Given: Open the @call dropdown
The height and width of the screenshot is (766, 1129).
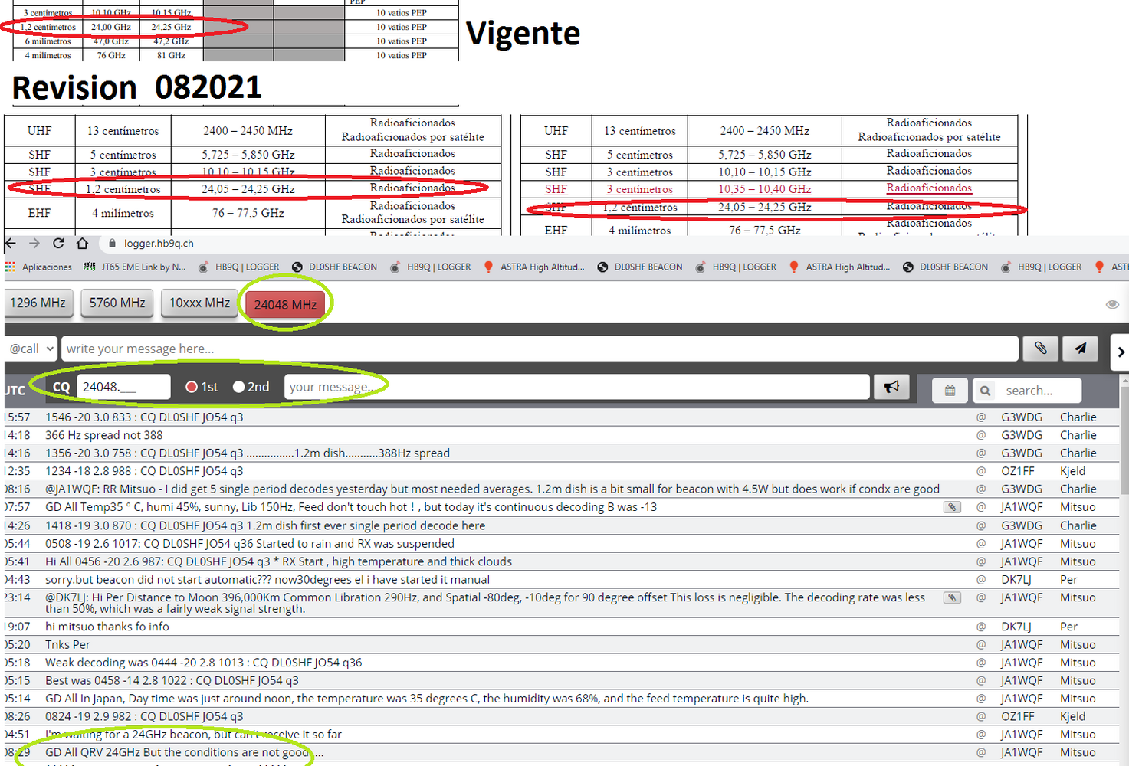Looking at the screenshot, I should coord(31,349).
